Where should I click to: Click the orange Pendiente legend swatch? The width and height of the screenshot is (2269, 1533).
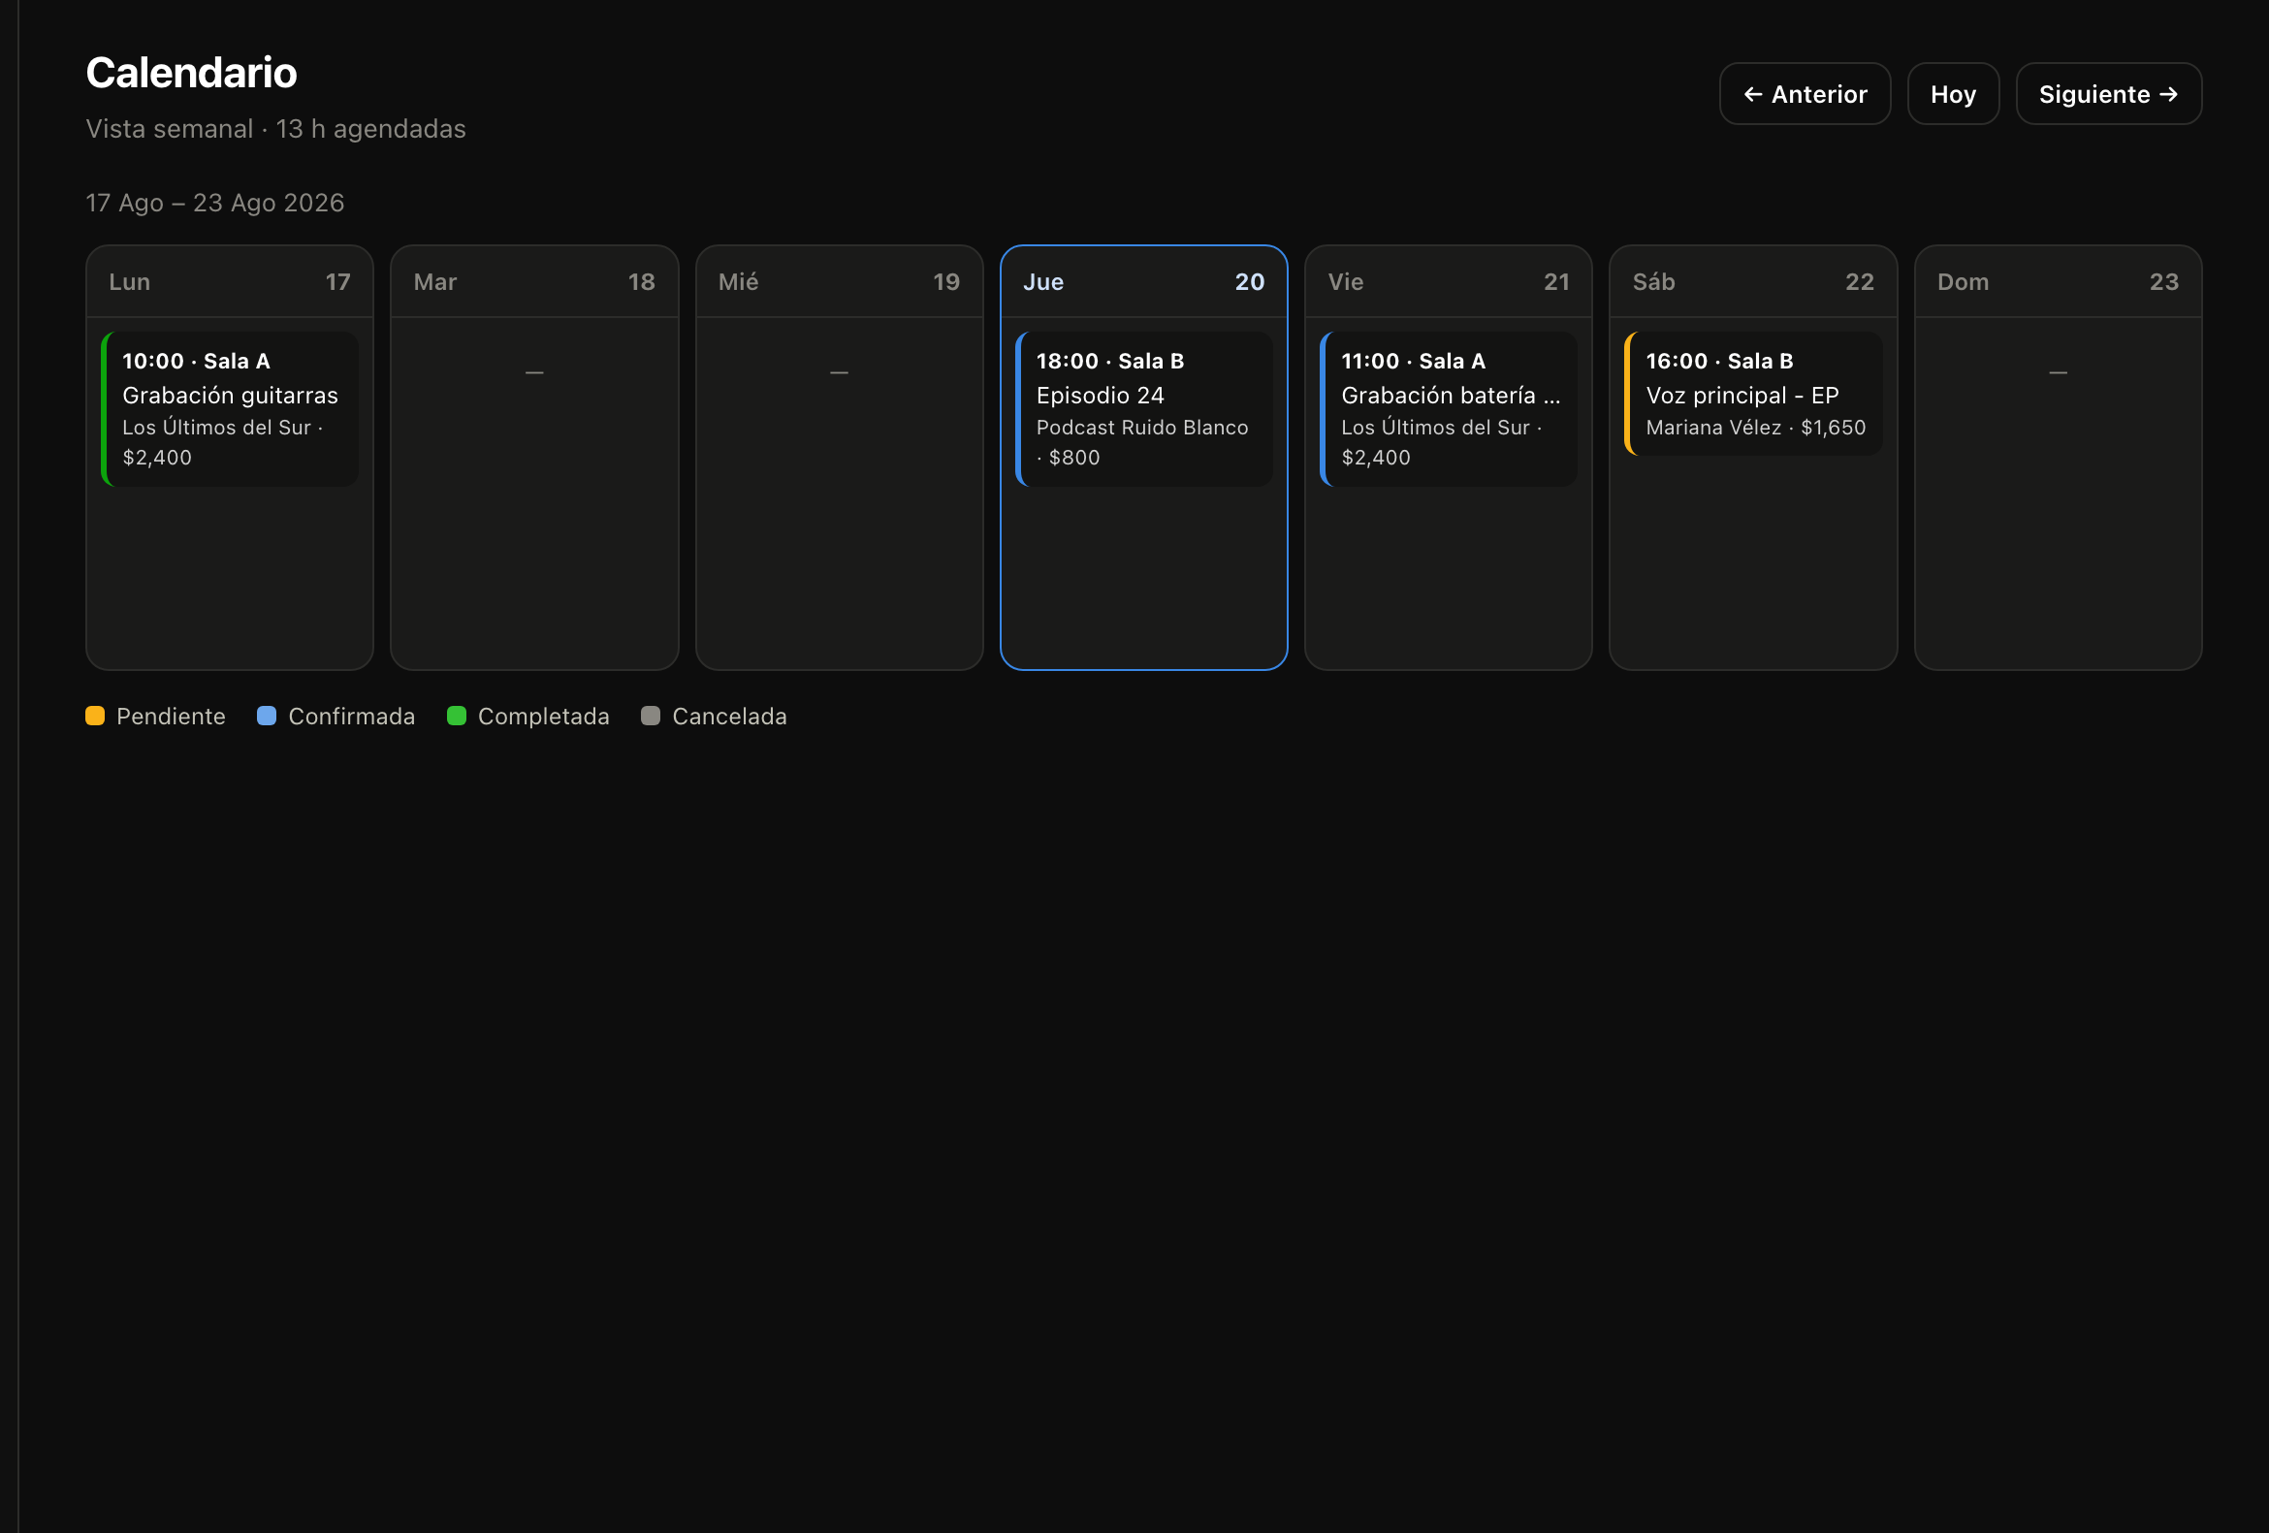[95, 716]
